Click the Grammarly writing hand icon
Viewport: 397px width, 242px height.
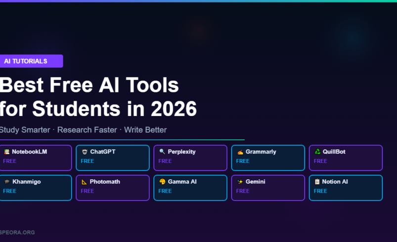tap(240, 152)
